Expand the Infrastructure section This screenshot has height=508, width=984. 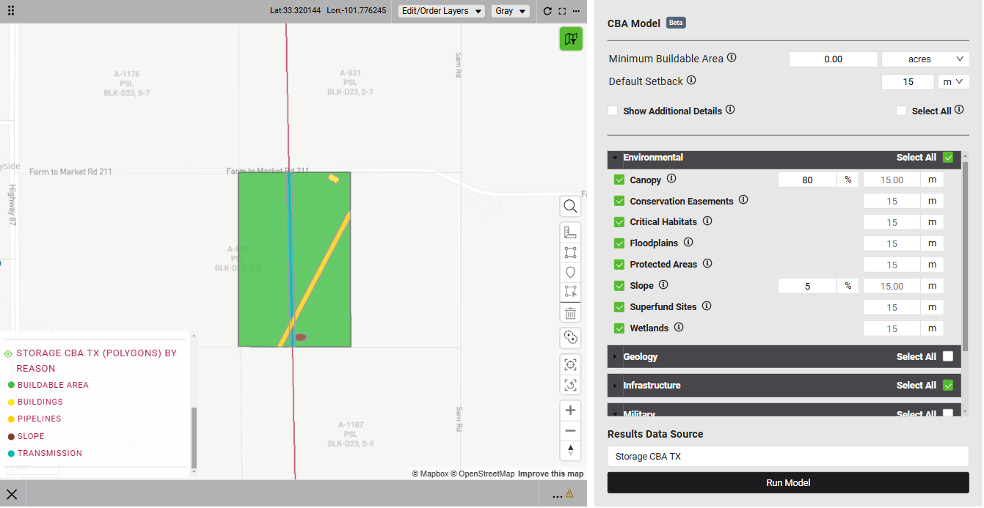(651, 386)
